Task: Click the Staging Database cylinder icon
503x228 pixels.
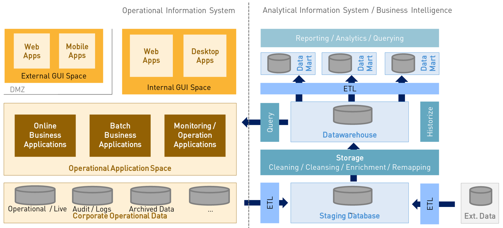Action: point(353,196)
